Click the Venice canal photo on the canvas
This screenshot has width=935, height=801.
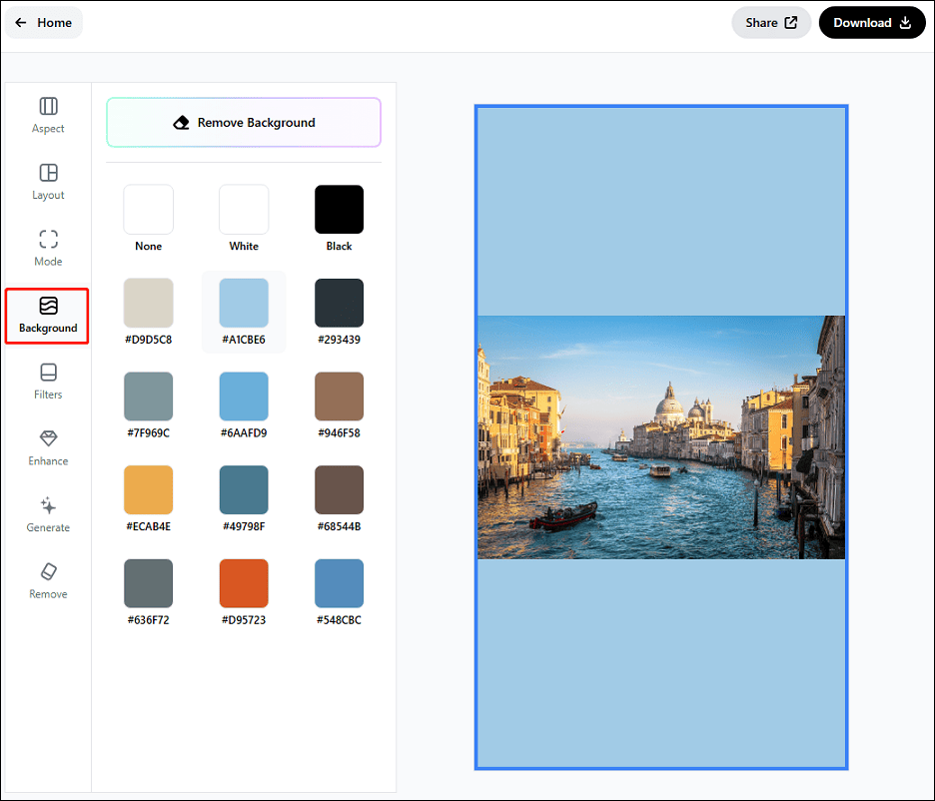coord(661,437)
